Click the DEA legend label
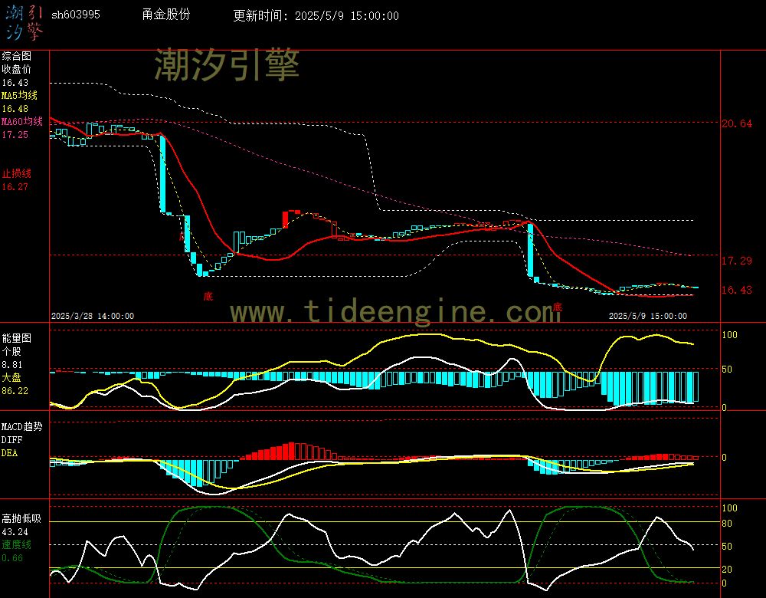Viewport: 766px width, 598px height. (x=10, y=453)
